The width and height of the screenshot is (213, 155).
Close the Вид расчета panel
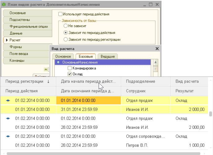point(157,49)
